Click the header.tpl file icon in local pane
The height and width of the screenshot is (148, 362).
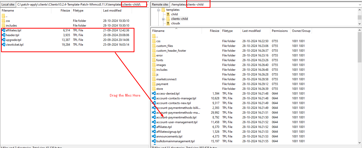[x=3, y=35]
